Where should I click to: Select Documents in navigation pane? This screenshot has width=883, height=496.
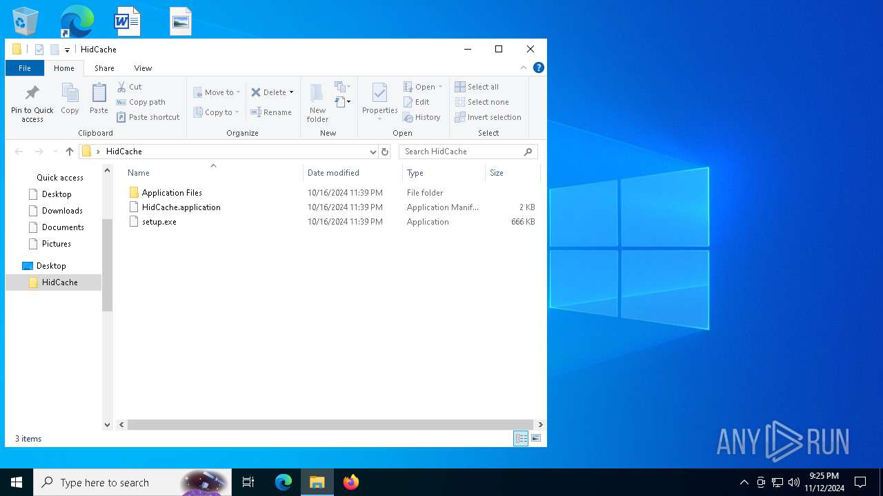[x=63, y=227]
